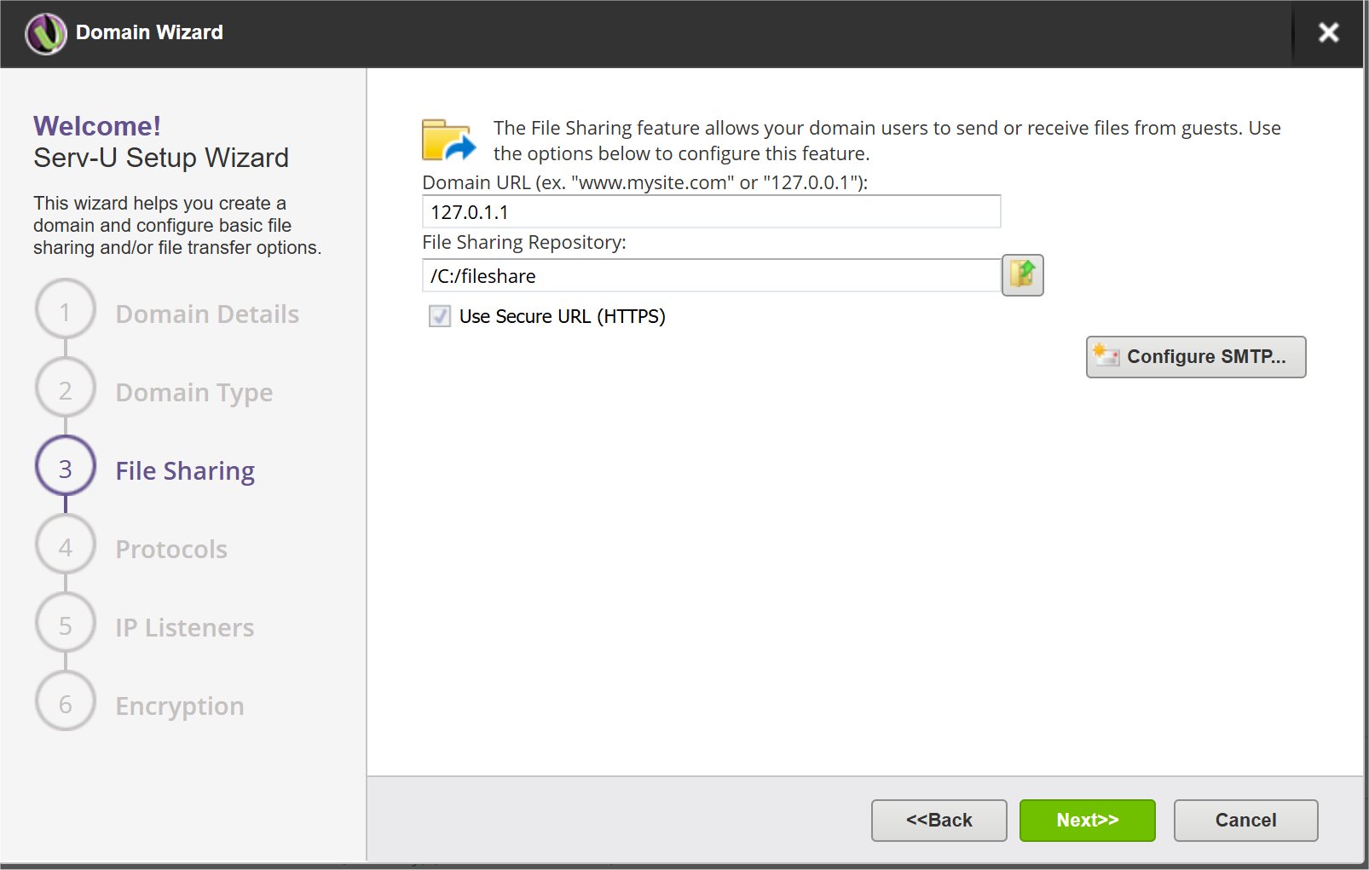The image size is (1369, 870).
Task: Select step 2 Domain Type
Action: [x=194, y=392]
